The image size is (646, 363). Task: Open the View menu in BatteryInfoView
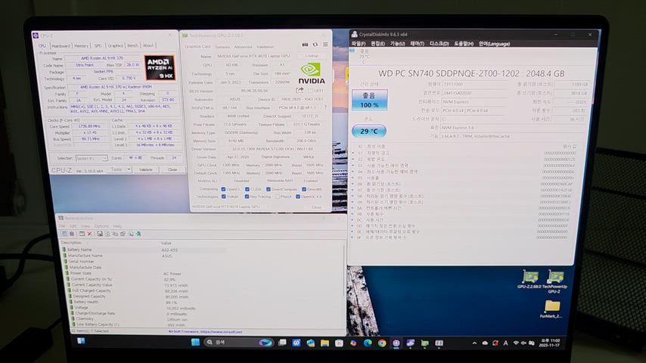[x=85, y=226]
